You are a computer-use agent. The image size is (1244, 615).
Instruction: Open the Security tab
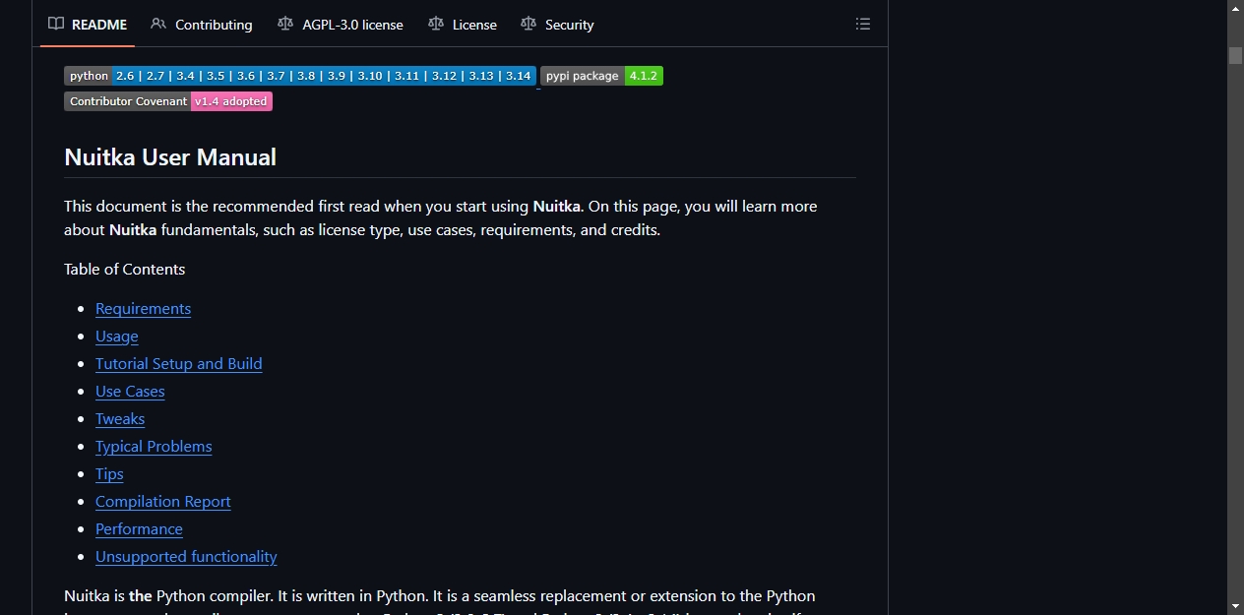click(557, 25)
